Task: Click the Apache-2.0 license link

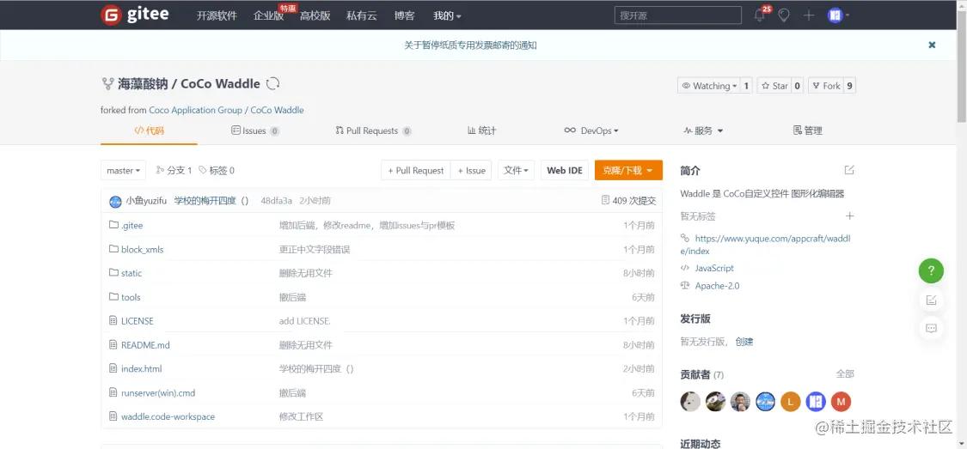Action: point(717,286)
